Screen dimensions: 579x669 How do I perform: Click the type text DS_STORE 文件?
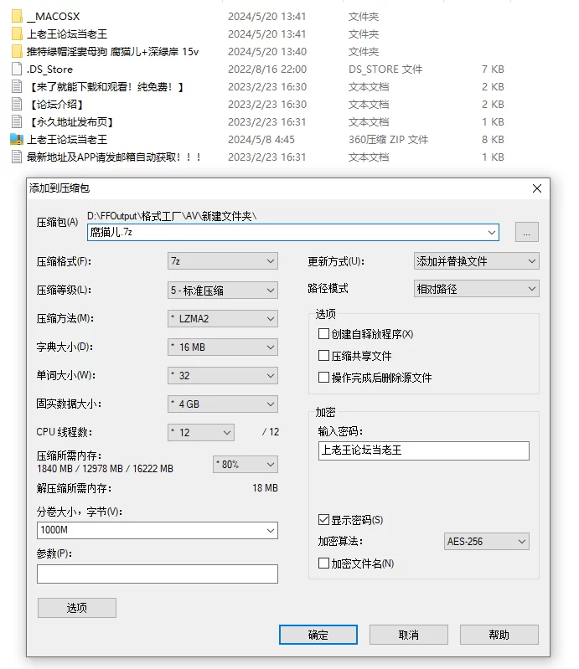pyautogui.click(x=385, y=69)
